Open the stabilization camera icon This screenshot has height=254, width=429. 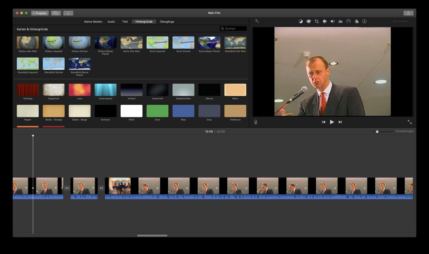[325, 21]
